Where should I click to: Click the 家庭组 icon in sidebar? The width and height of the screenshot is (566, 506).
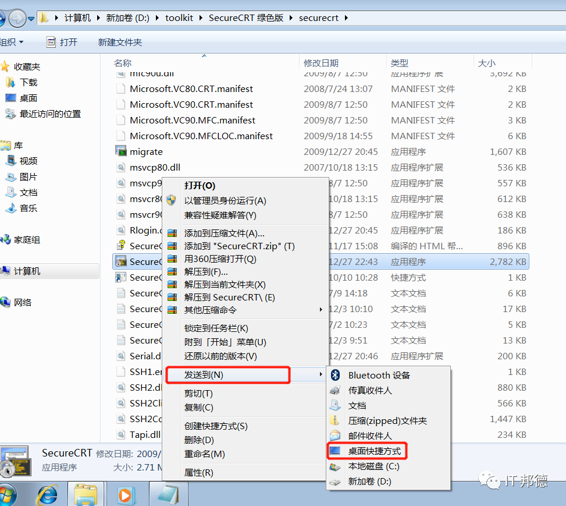pos(5,239)
